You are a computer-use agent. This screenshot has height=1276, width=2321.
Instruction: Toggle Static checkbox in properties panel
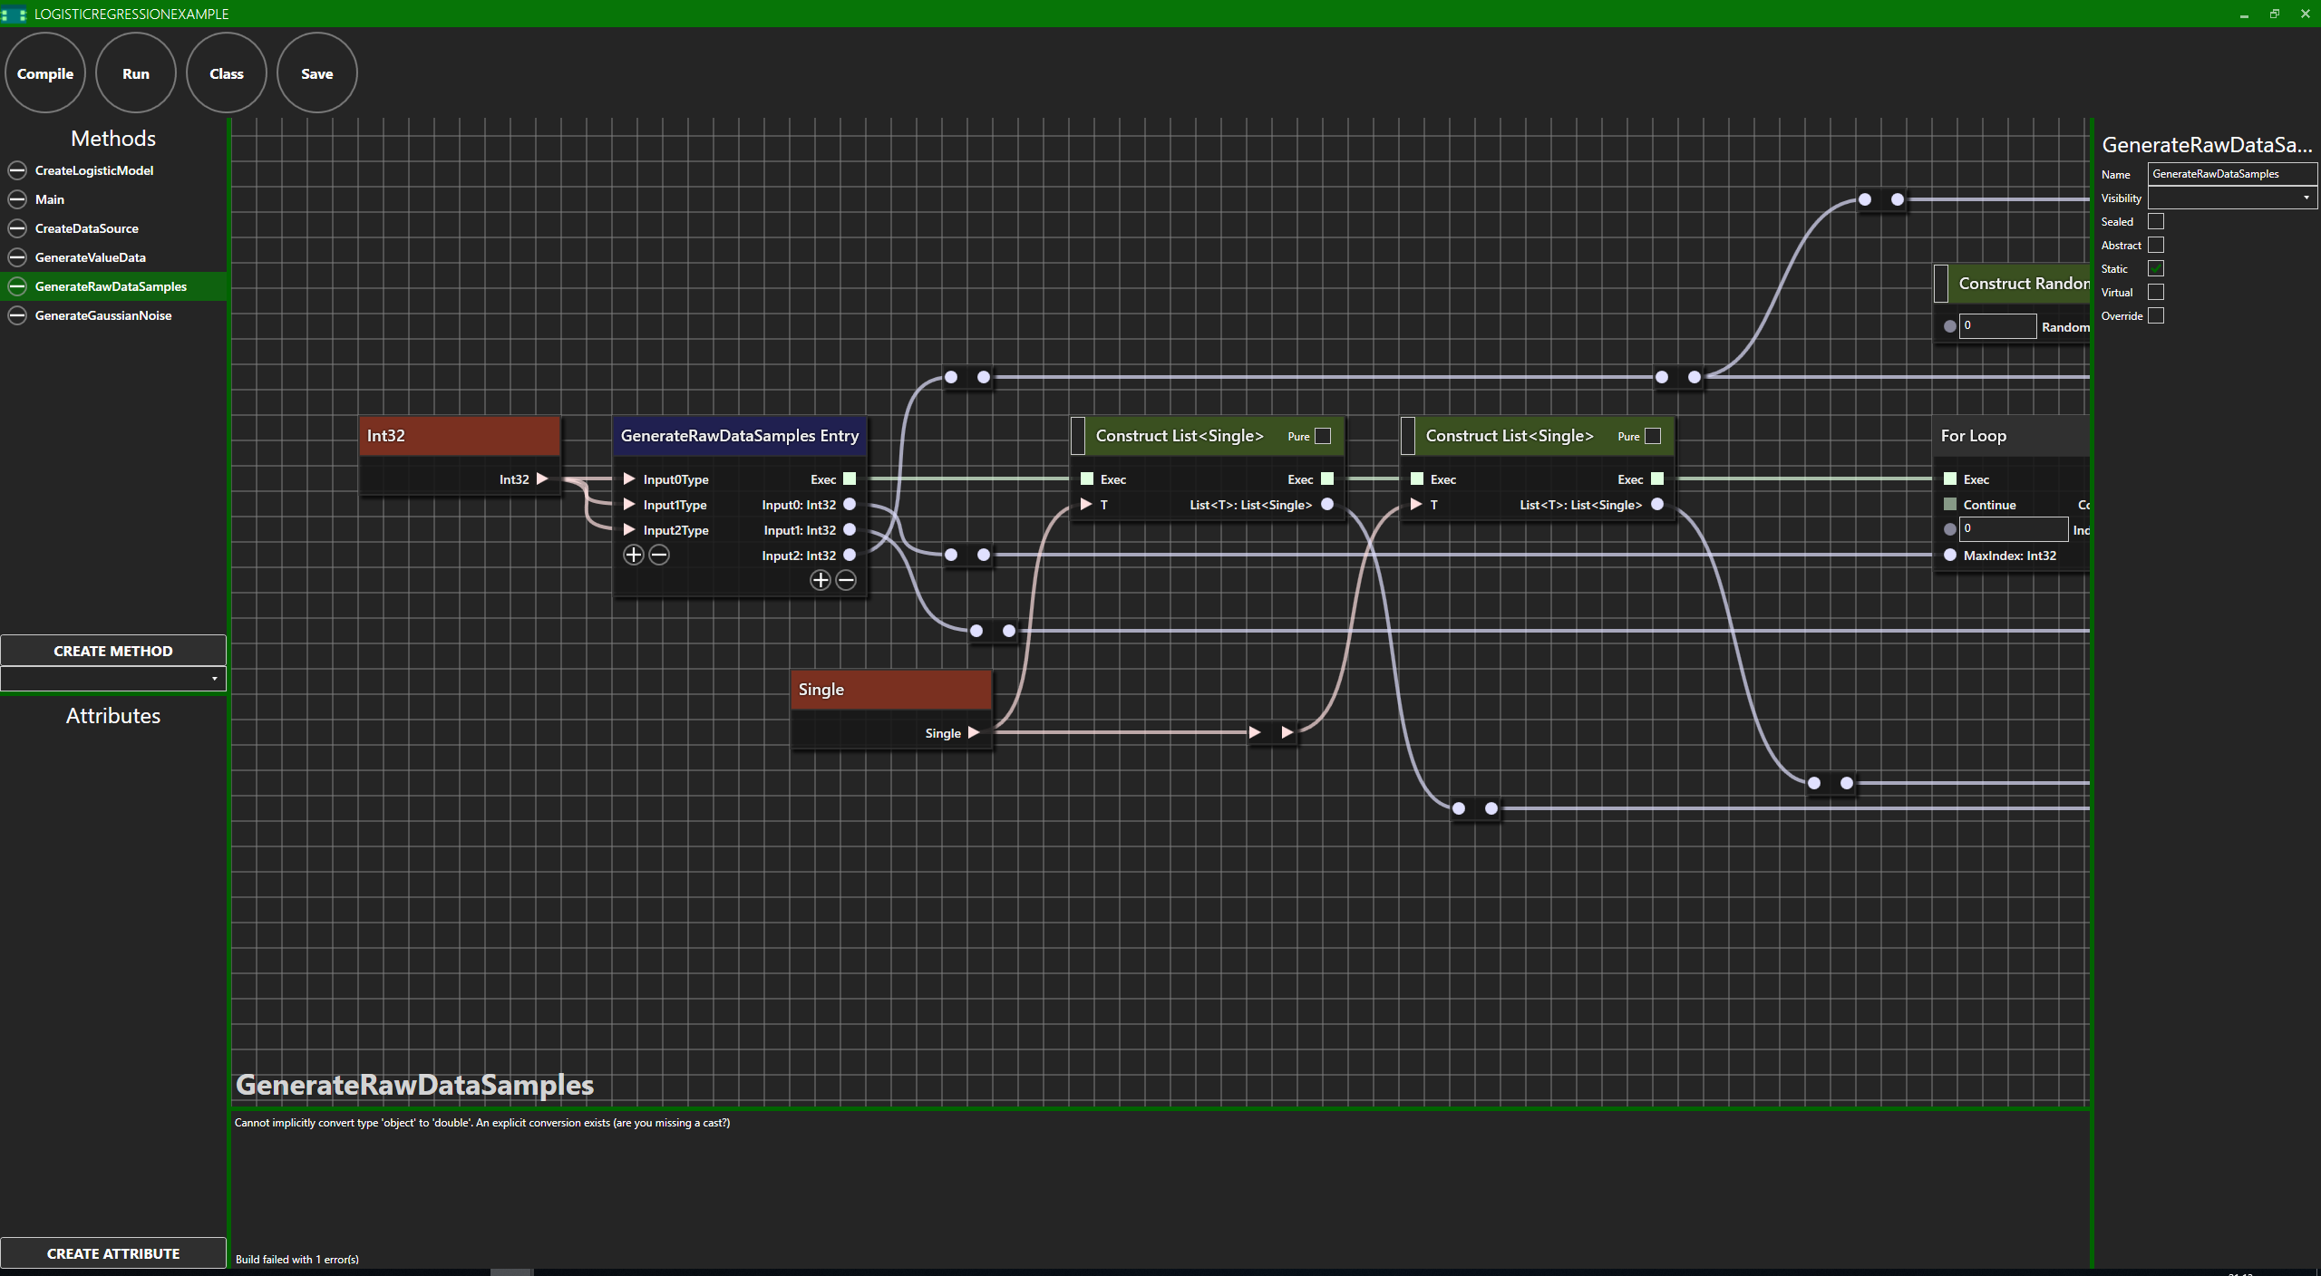point(2156,269)
